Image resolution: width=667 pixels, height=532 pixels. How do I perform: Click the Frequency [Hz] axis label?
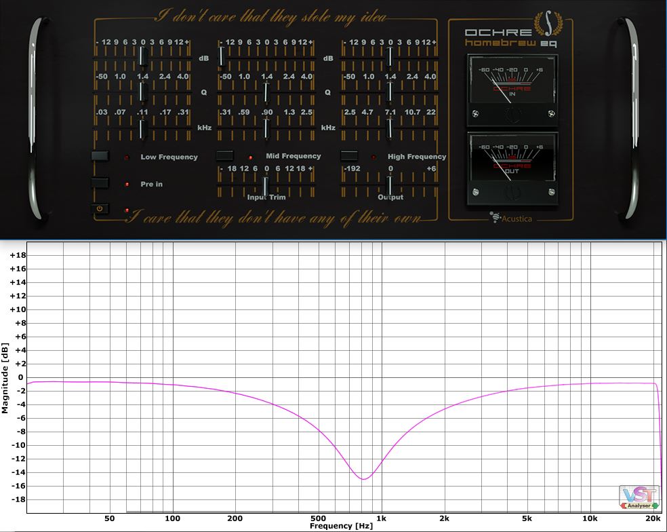click(341, 526)
